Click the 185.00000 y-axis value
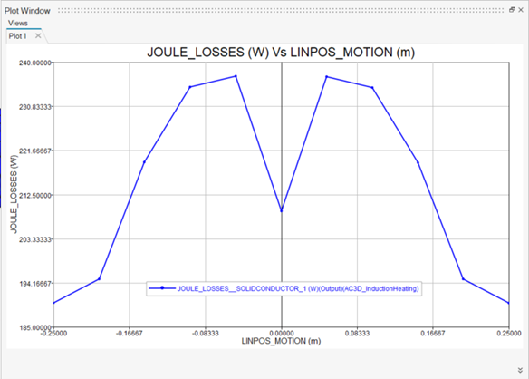The image size is (529, 379). [35, 327]
